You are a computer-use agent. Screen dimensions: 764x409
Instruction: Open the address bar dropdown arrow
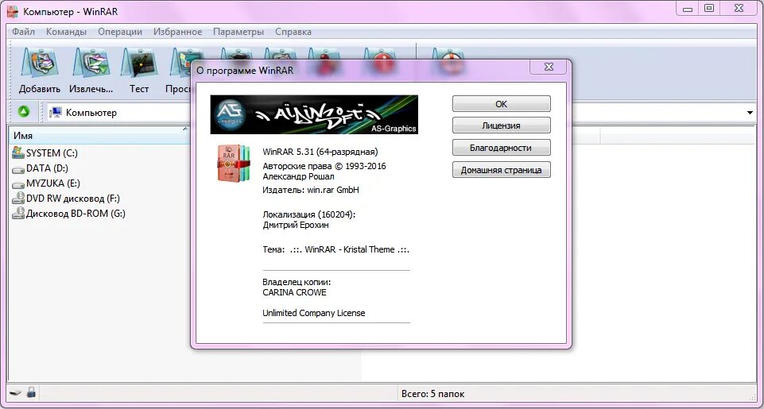[x=750, y=113]
